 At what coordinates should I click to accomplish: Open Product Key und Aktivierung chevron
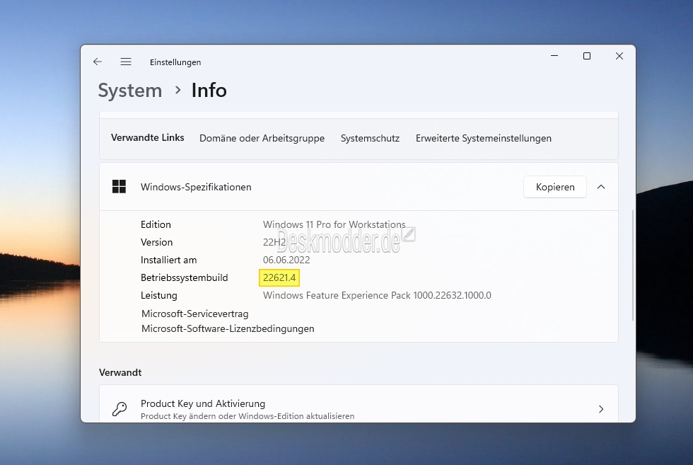(x=601, y=409)
